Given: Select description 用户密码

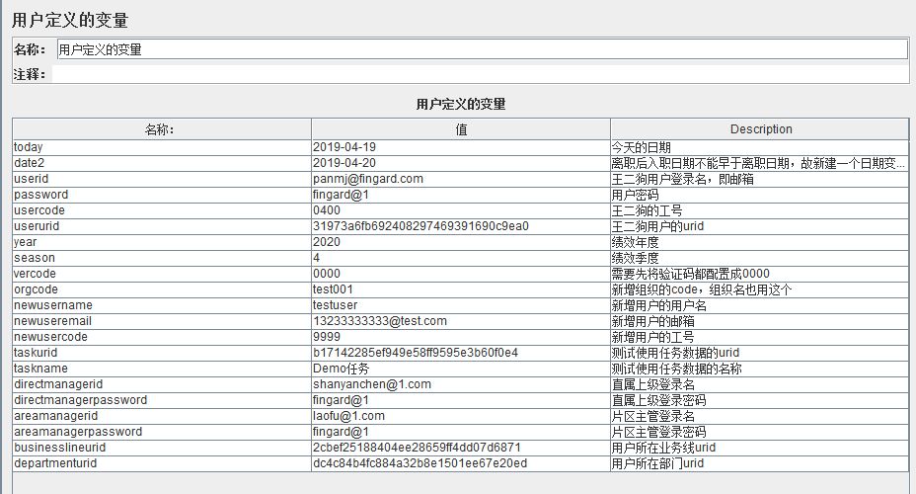Looking at the screenshot, I should click(x=760, y=195).
